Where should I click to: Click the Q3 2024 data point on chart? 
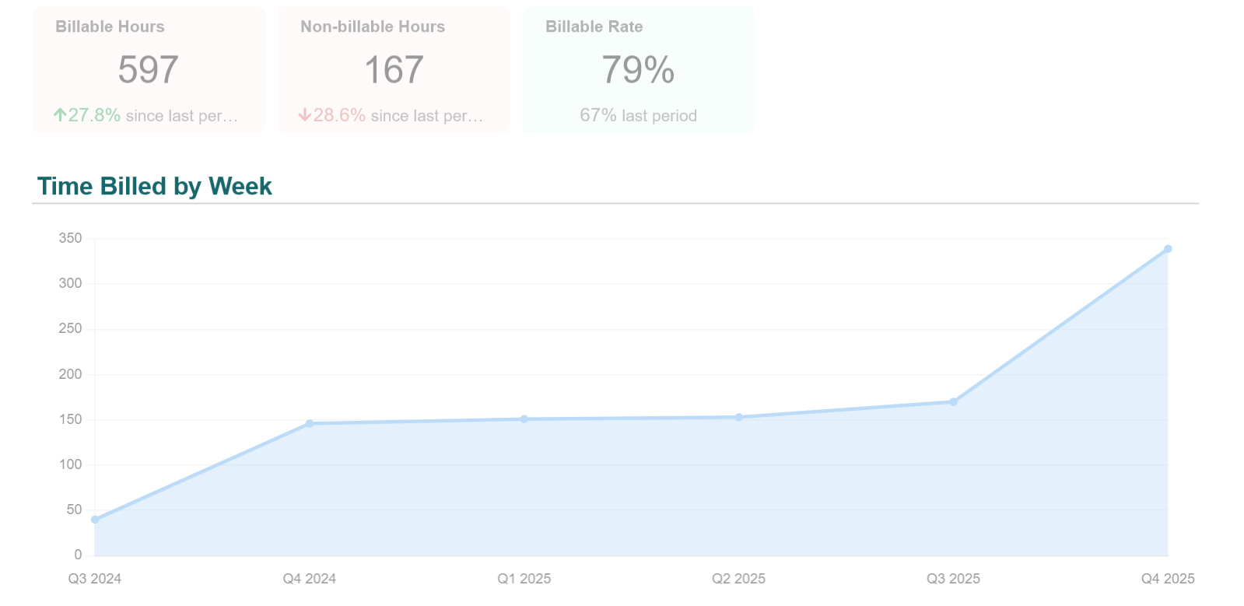pos(95,520)
